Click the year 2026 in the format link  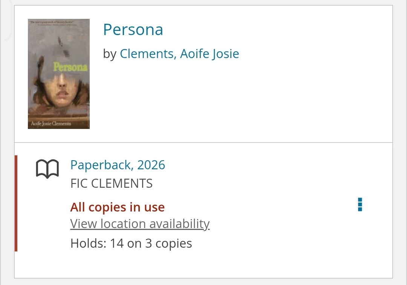(151, 165)
